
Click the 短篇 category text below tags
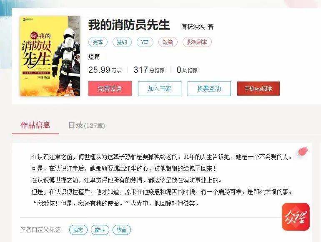click(x=94, y=57)
